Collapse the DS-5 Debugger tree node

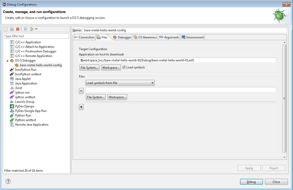click(7, 61)
